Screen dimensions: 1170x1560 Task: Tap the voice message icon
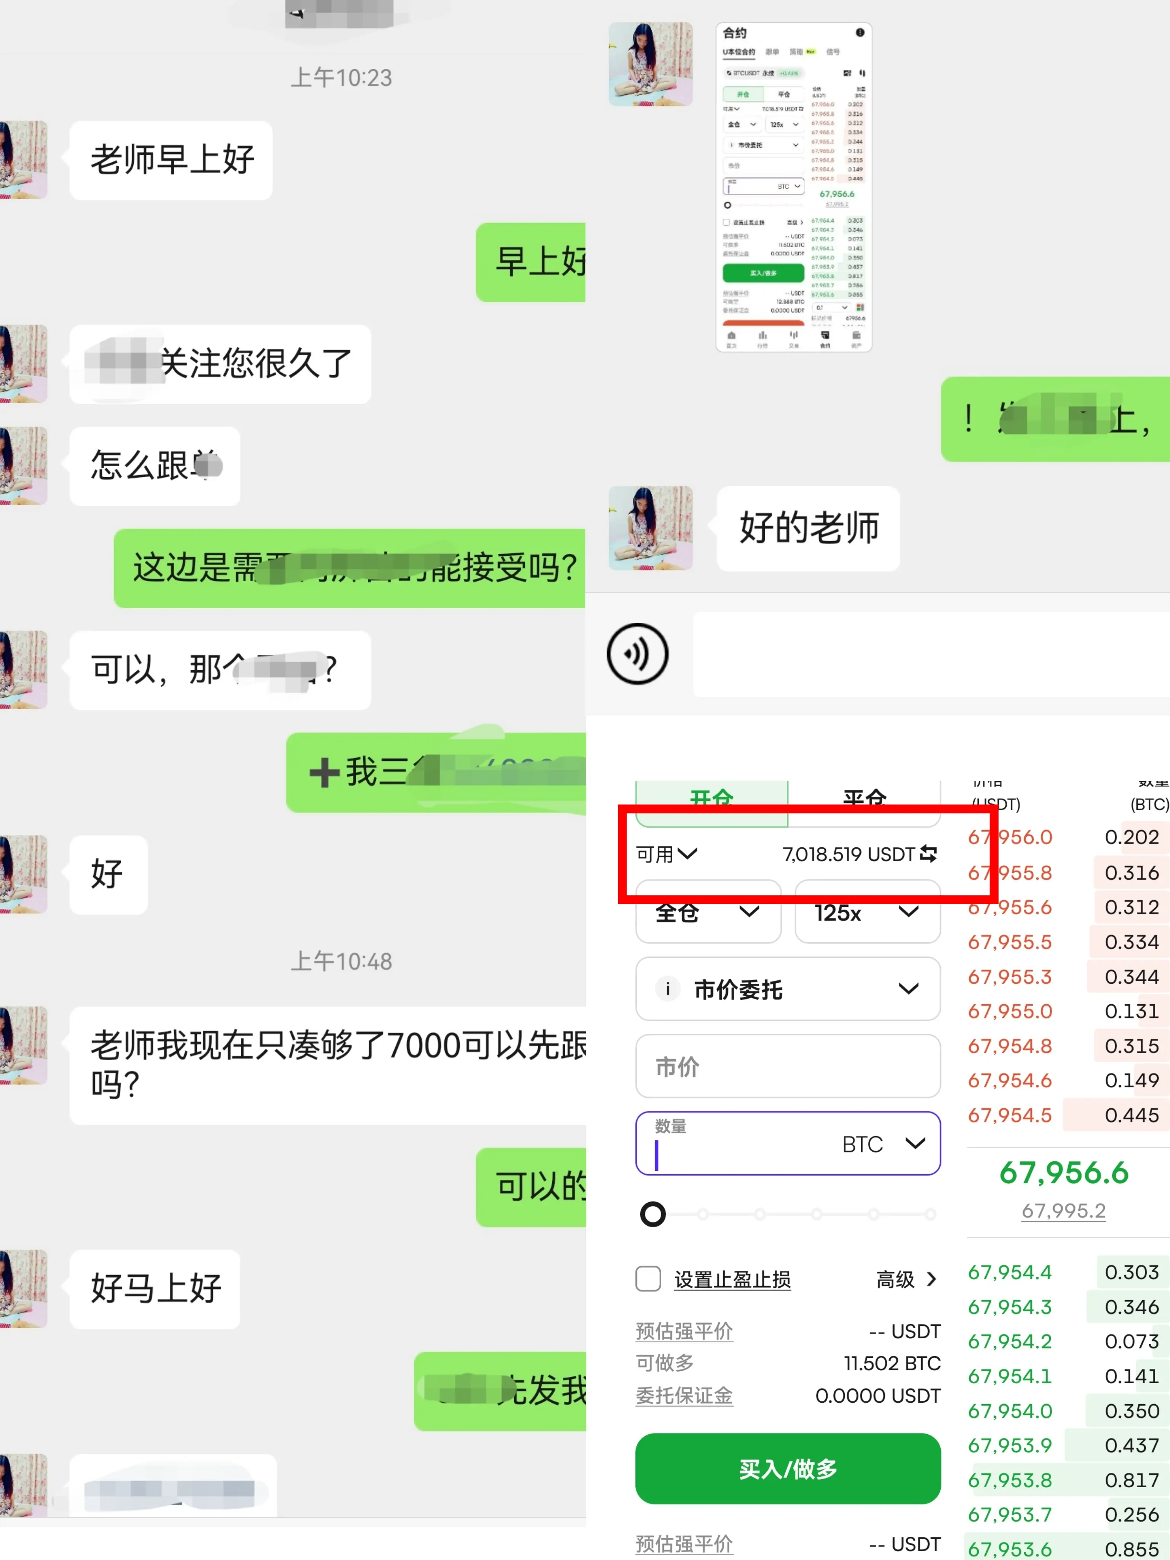click(637, 654)
